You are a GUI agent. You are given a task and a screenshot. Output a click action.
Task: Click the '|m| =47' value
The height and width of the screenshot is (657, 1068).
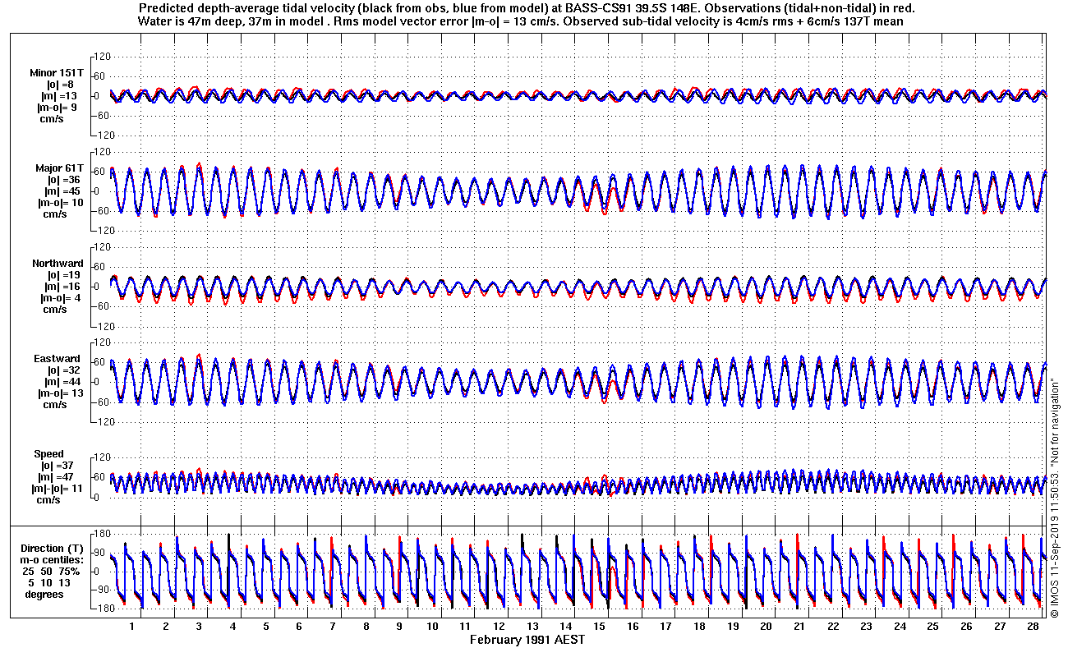coord(57,477)
